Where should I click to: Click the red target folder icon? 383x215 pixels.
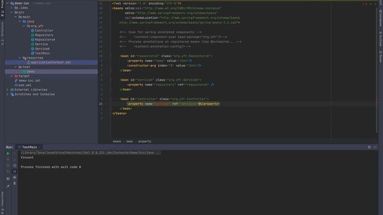pos(16,76)
